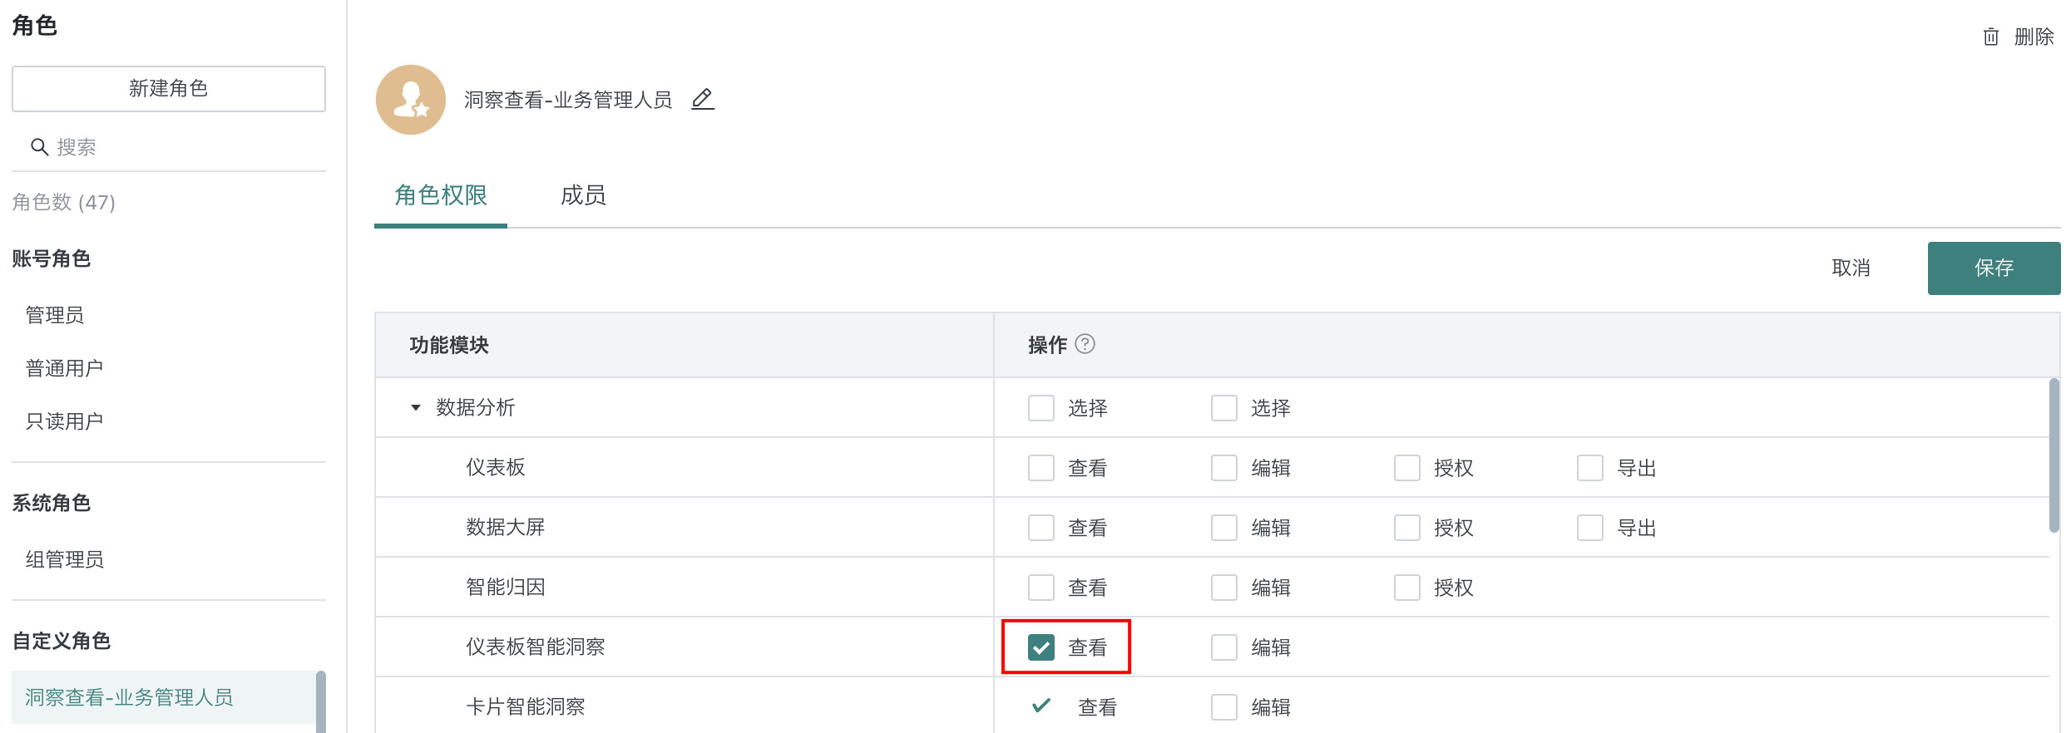Check 编辑 for 仪表板
Screen dimensions: 2071x733
(1224, 468)
